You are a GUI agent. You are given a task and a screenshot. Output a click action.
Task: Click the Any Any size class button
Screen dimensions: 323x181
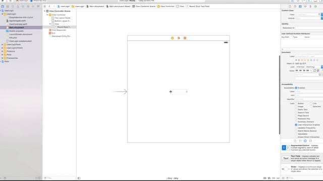pos(172,178)
